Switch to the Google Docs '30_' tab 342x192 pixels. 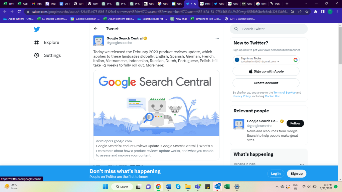tap(64, 4)
